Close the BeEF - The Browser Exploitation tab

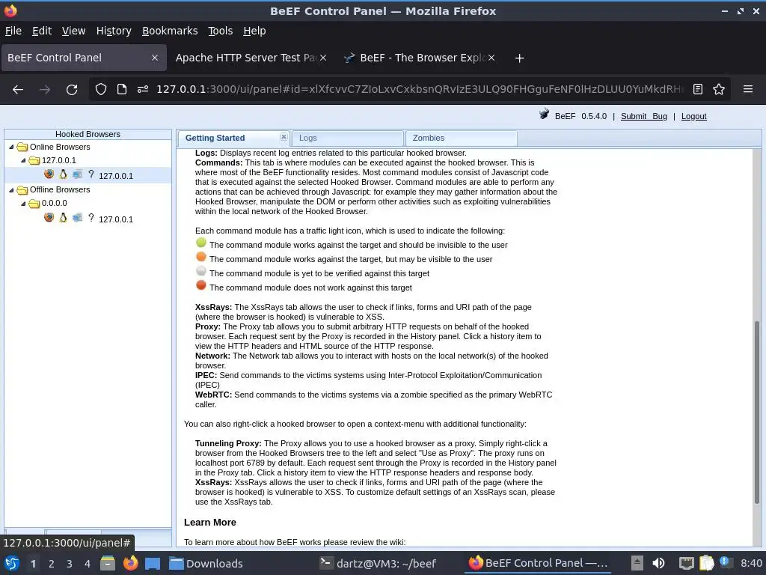[491, 58]
